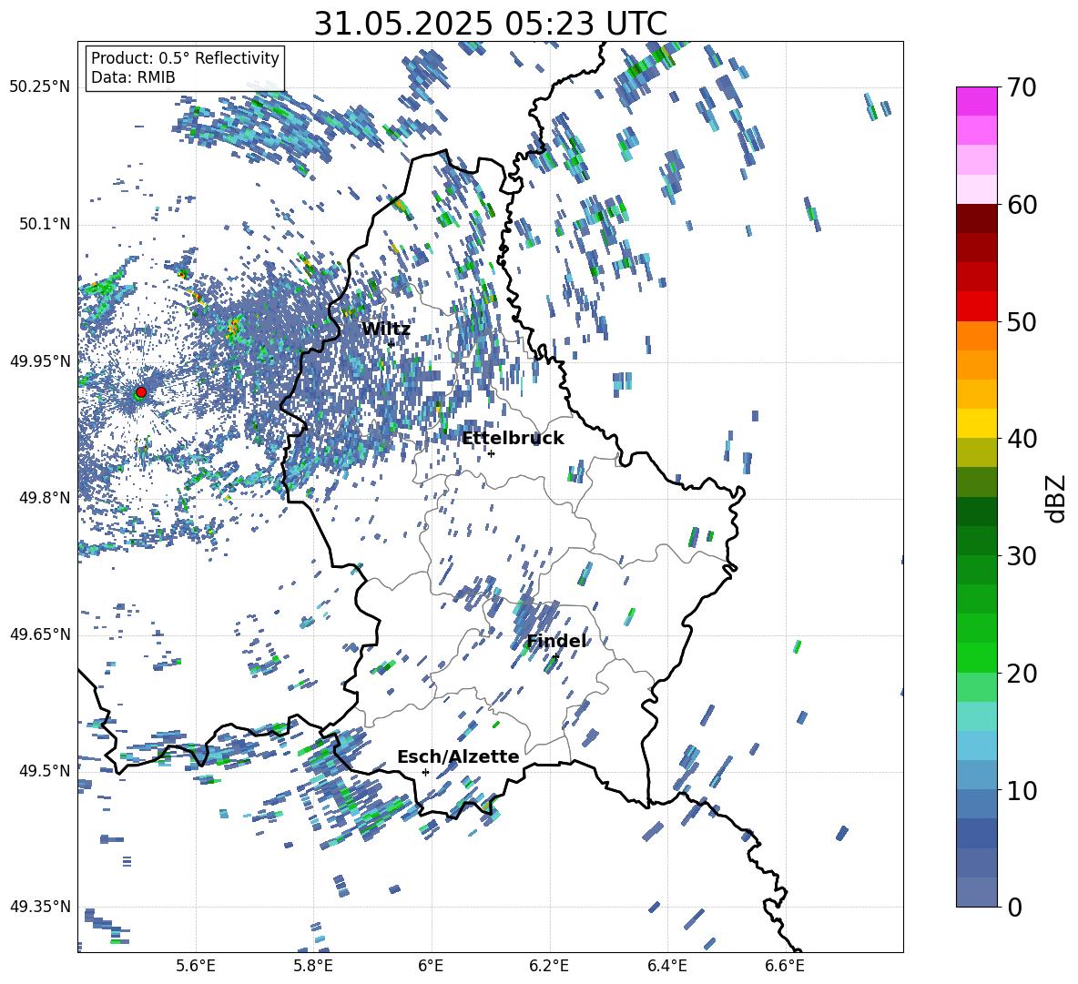Click the colorbar tick label 60

(1022, 205)
